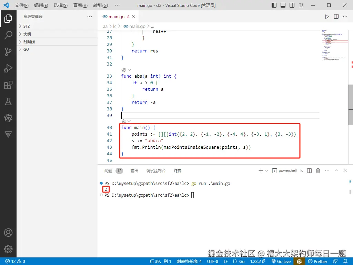Click the main.go breadcrumb segment
This screenshot has height=265, width=353.
point(134,27)
